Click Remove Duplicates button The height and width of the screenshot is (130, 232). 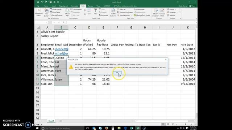[x=125, y=12]
